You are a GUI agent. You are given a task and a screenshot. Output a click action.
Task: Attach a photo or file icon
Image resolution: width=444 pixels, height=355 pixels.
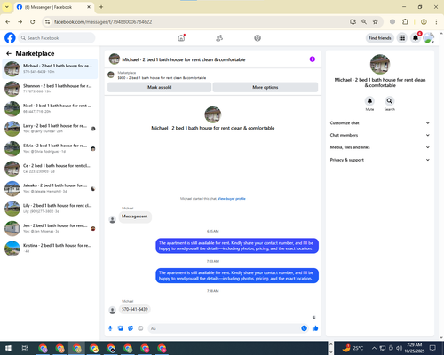121,328
